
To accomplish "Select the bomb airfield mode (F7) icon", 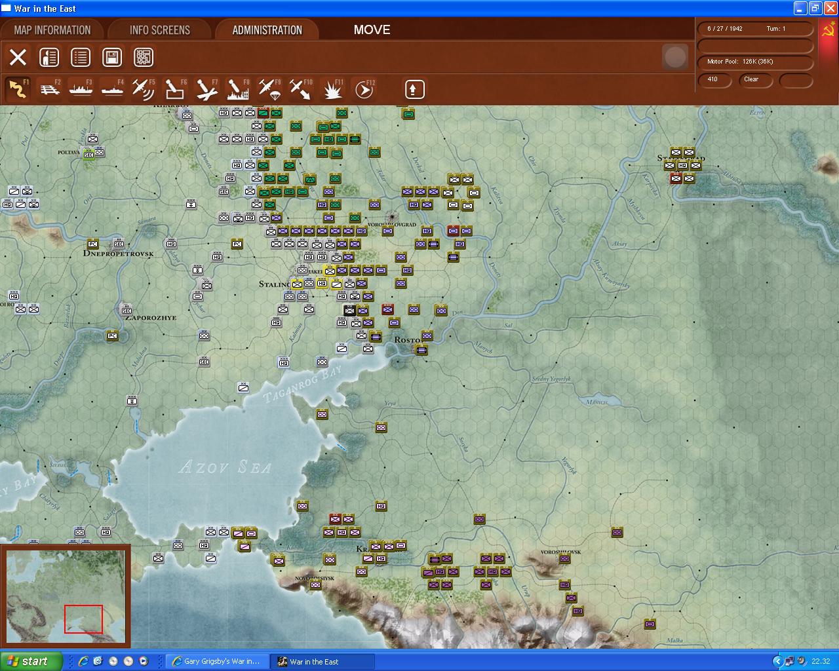I will tap(206, 89).
